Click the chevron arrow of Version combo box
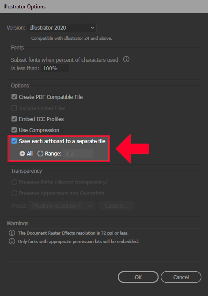Screen dimensions: 208x296 pos(92,28)
